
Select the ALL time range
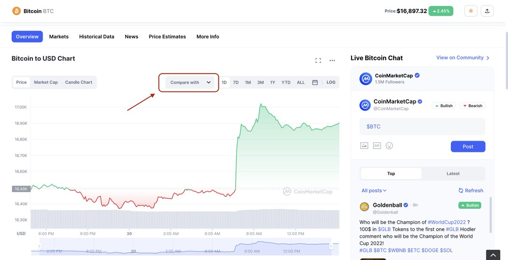pos(301,82)
